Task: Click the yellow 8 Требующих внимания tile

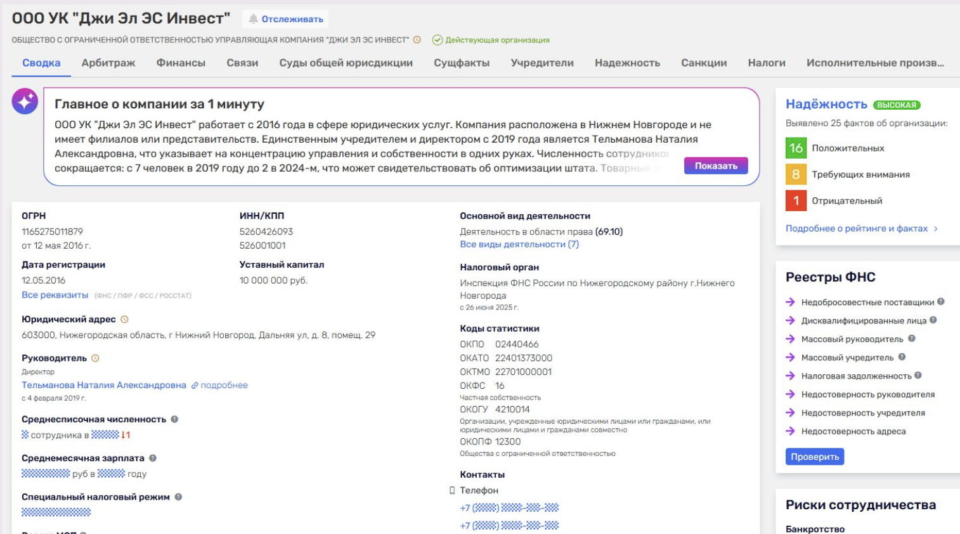Action: 796,174
